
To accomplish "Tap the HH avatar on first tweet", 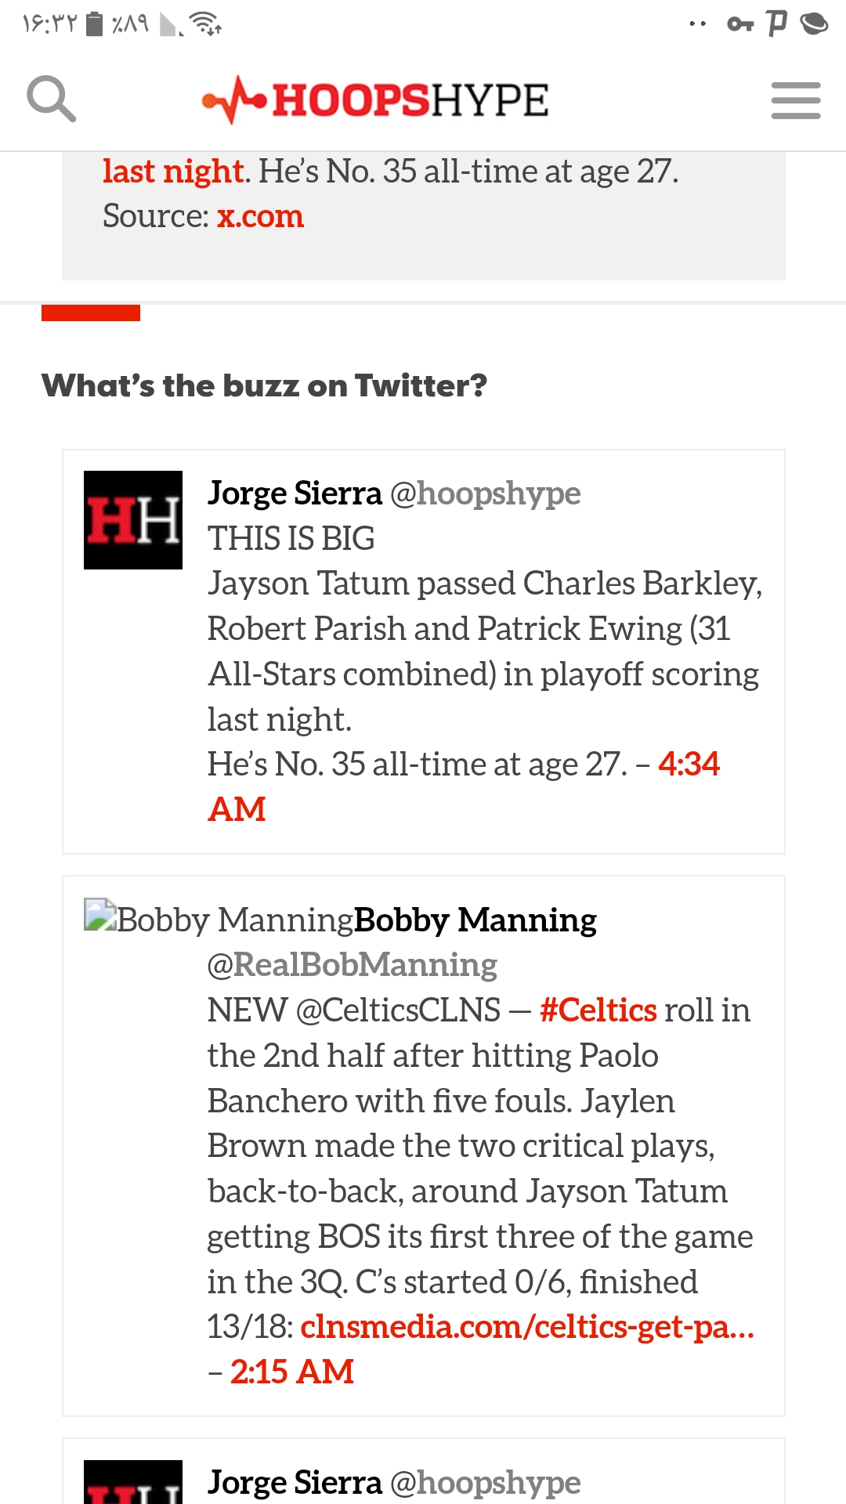I will click(x=133, y=520).
